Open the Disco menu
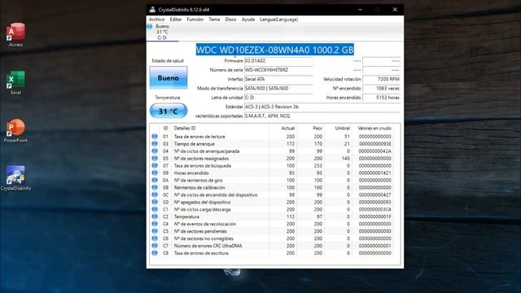 click(x=230, y=20)
